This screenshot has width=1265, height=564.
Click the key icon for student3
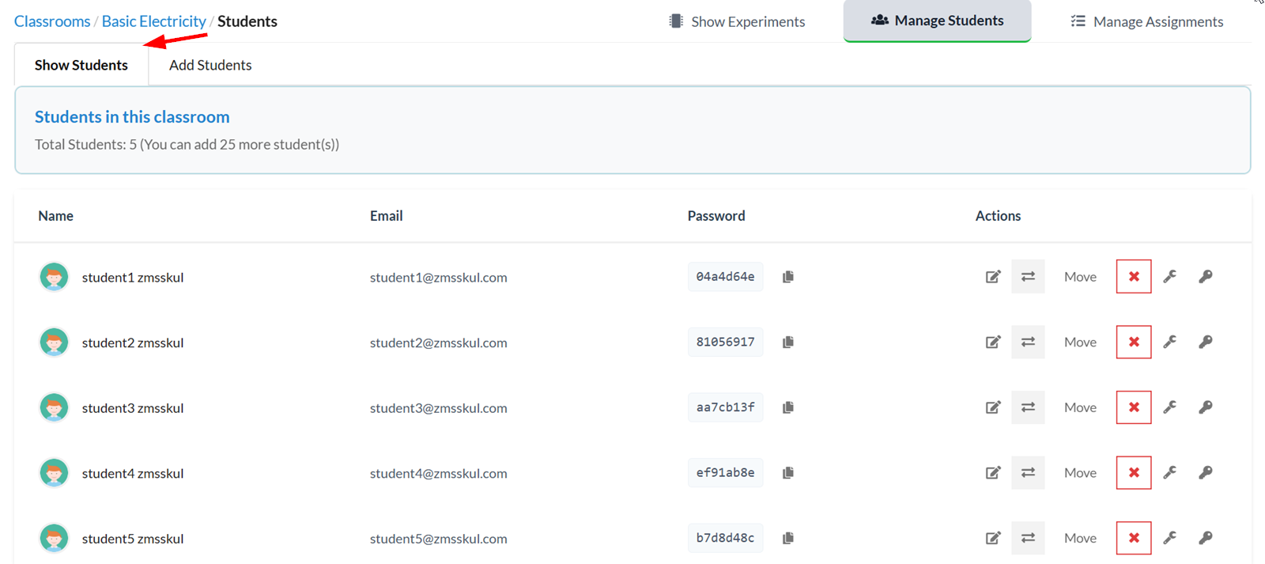(1206, 407)
